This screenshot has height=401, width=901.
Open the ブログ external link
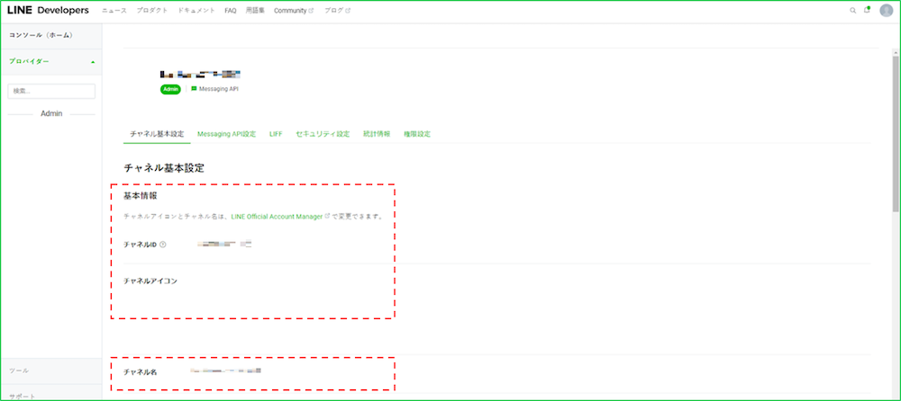pyautogui.click(x=337, y=10)
